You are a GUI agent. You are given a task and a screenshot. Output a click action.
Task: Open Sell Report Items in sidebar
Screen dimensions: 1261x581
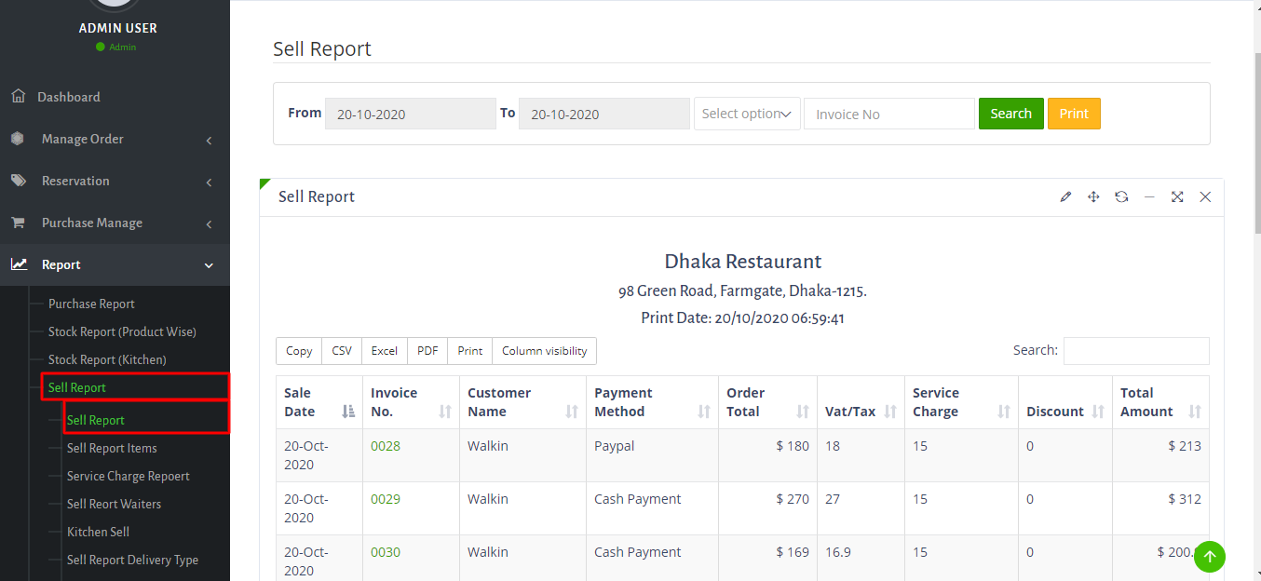pyautogui.click(x=112, y=448)
